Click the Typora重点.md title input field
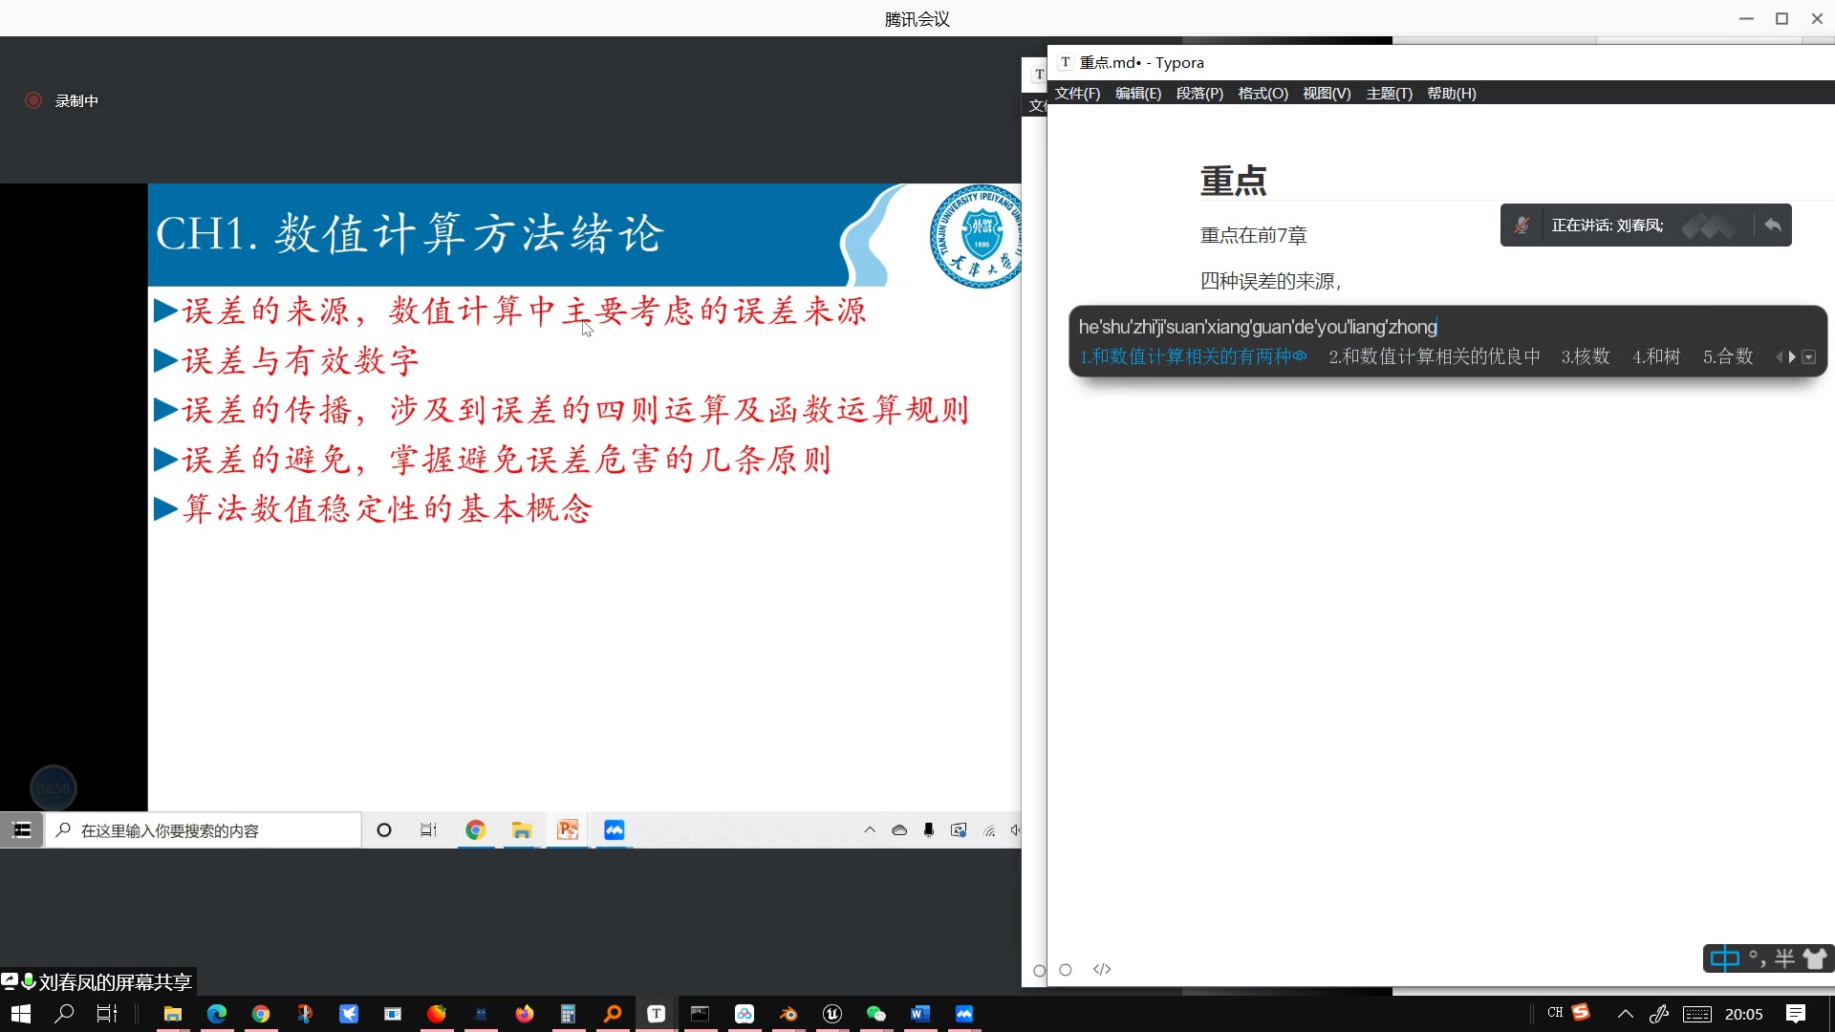 [1233, 179]
